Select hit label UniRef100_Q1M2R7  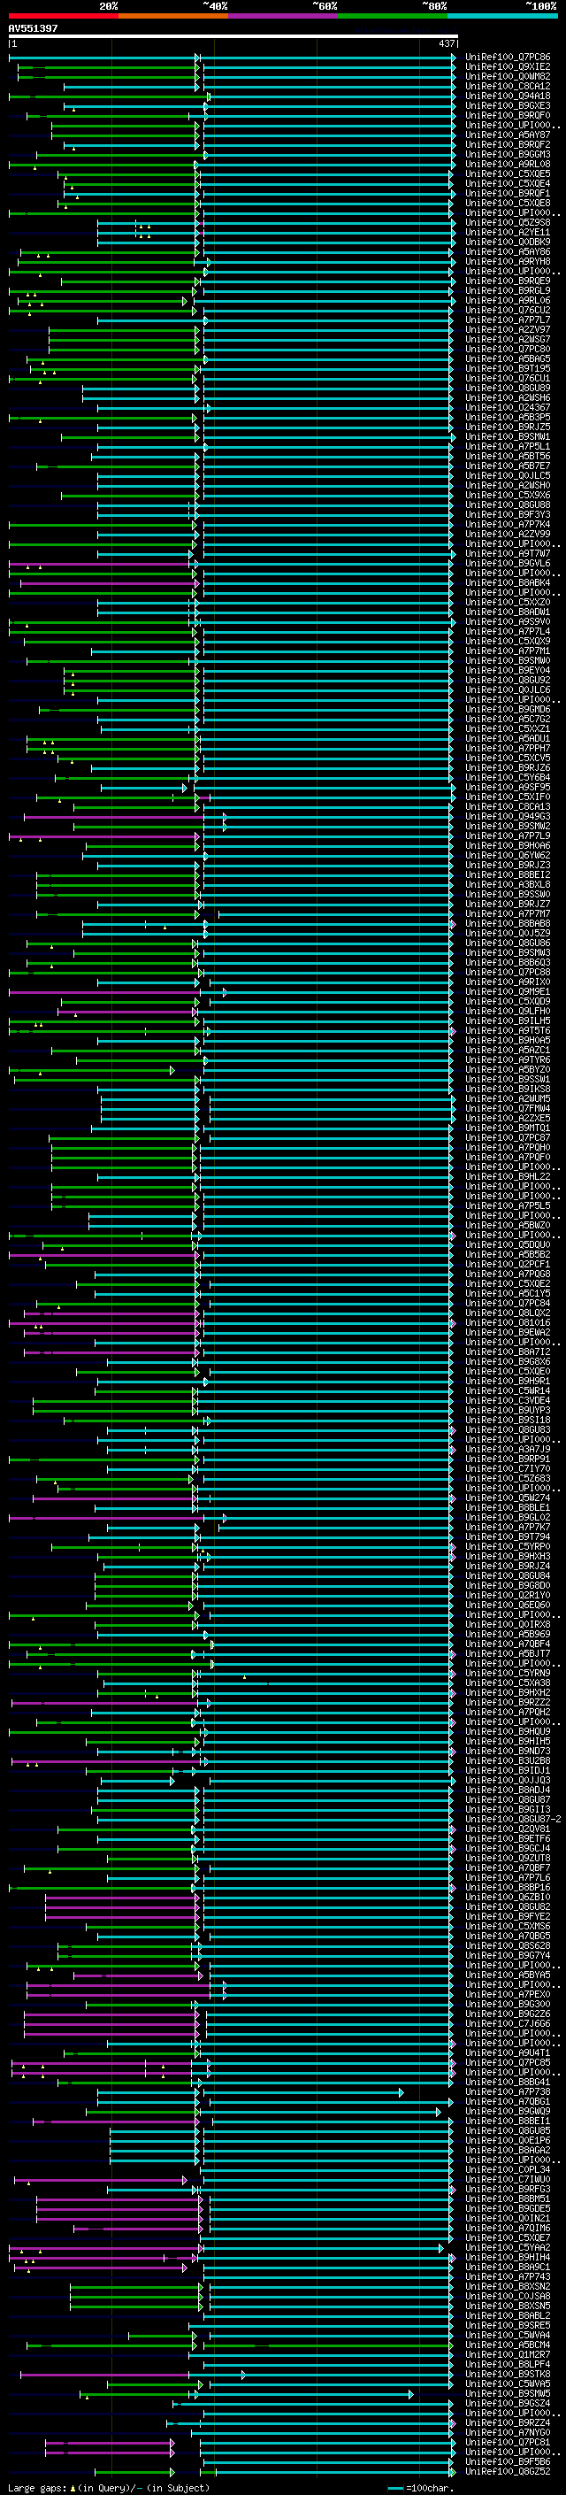tap(508, 2354)
